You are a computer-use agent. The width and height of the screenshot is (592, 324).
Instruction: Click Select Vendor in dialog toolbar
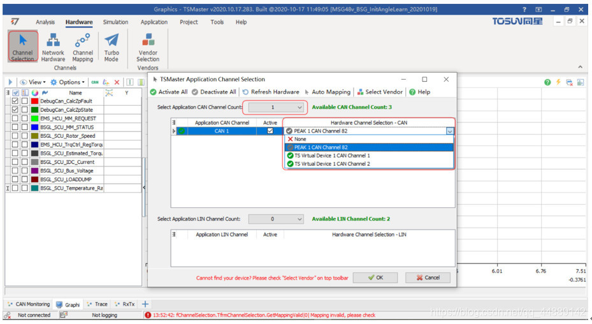coord(380,92)
